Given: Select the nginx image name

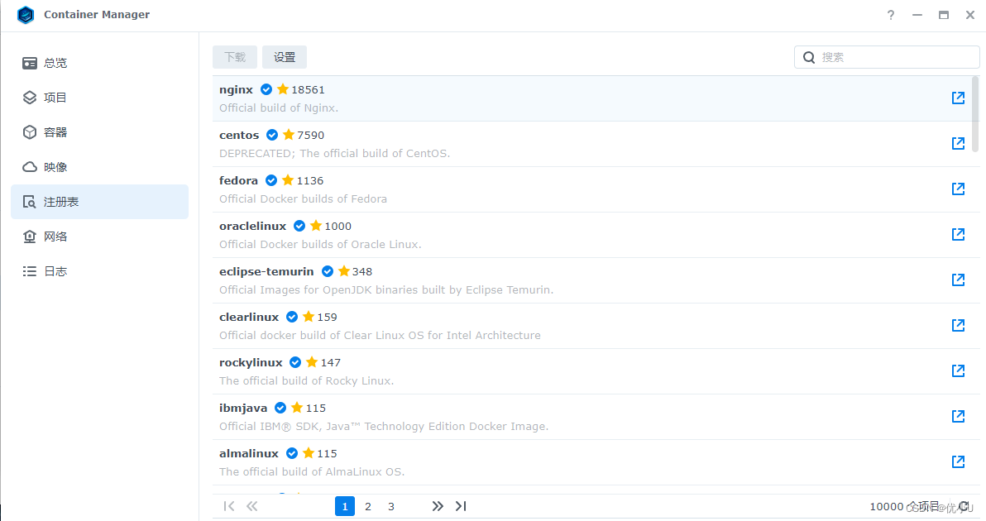Looking at the screenshot, I should 236,89.
